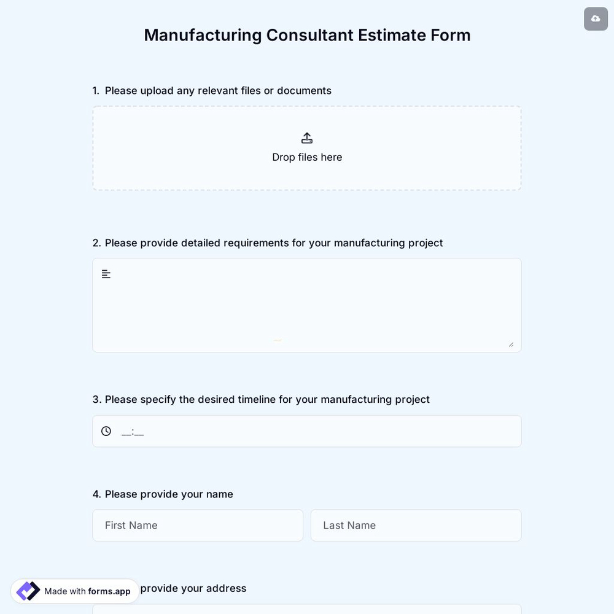Open the requirements text entry area

click(x=306, y=305)
